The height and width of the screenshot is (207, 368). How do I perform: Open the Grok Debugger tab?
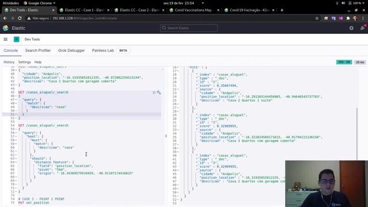click(71, 51)
